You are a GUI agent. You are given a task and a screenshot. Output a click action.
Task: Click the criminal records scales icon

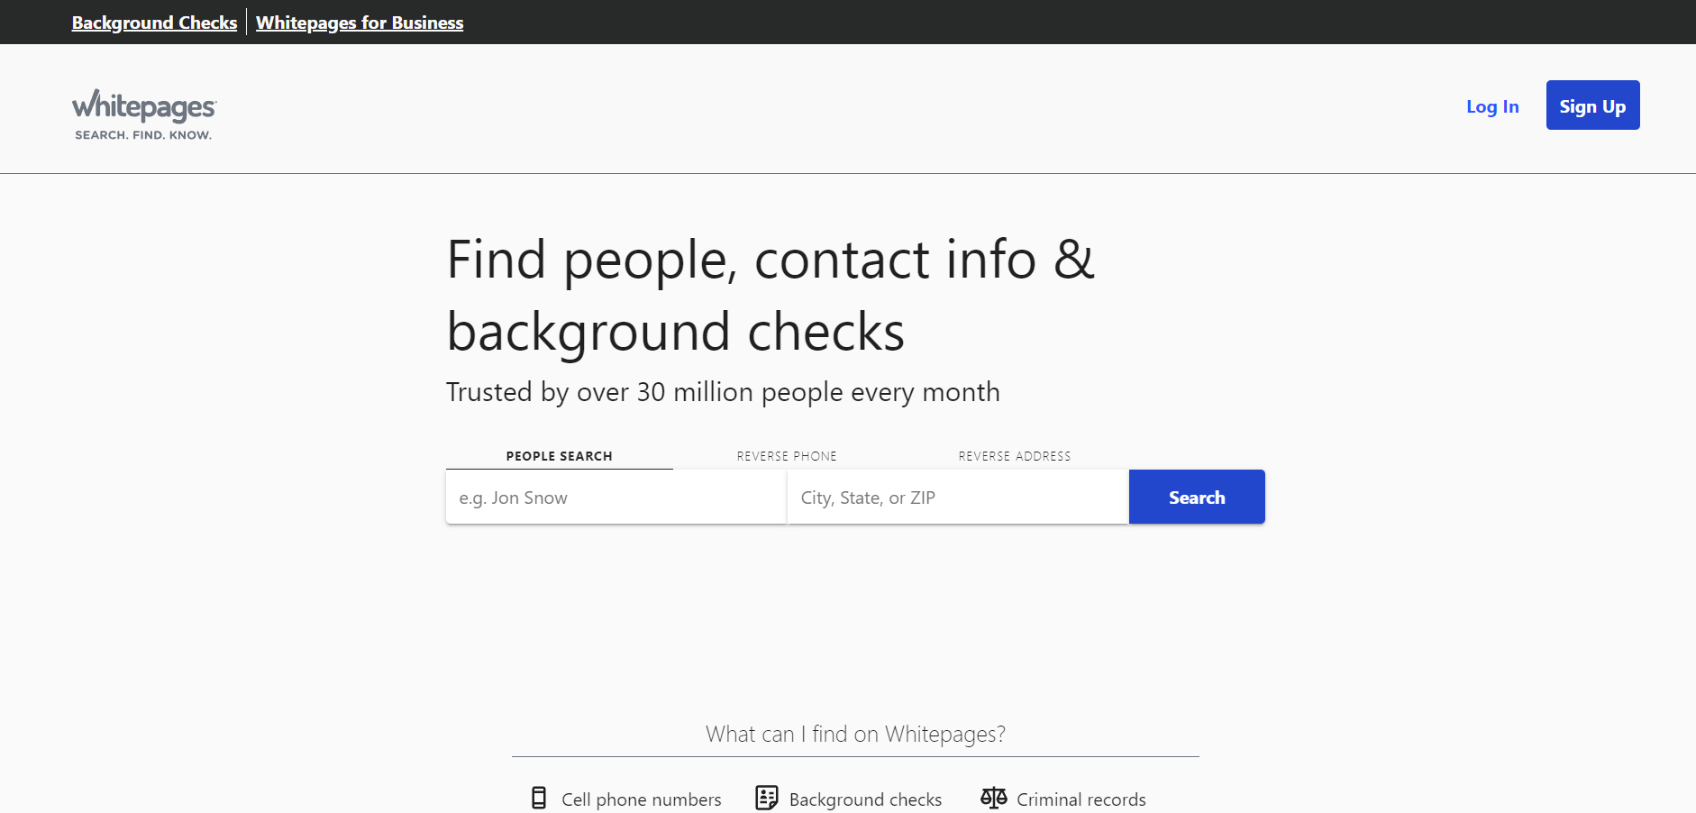tap(994, 798)
